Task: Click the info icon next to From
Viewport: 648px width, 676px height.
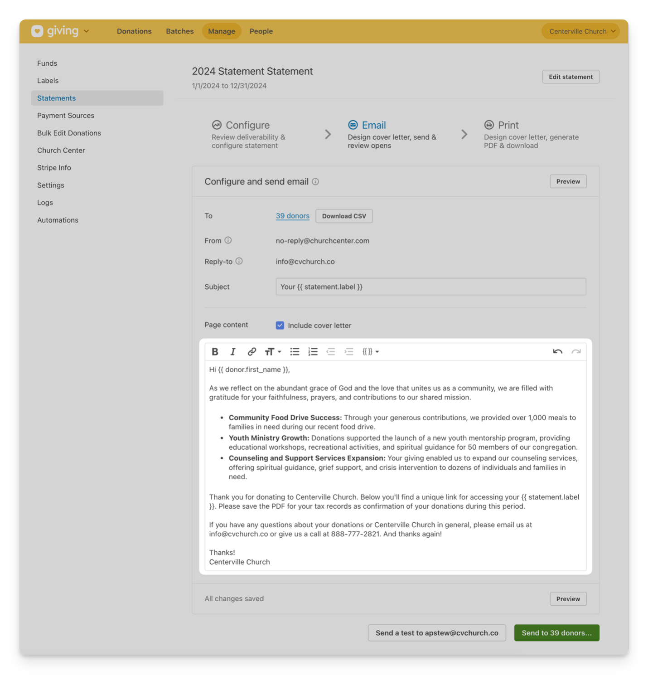Action: click(x=228, y=240)
